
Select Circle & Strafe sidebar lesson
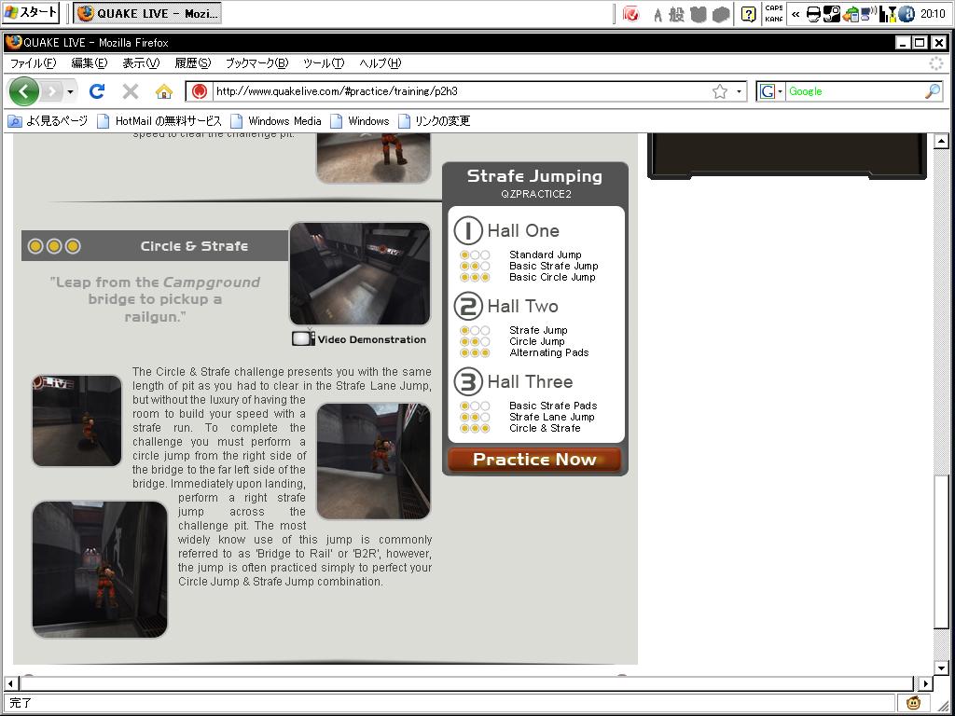point(545,428)
